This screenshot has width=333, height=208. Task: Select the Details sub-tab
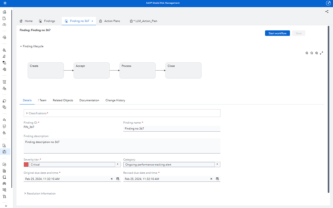point(27,100)
